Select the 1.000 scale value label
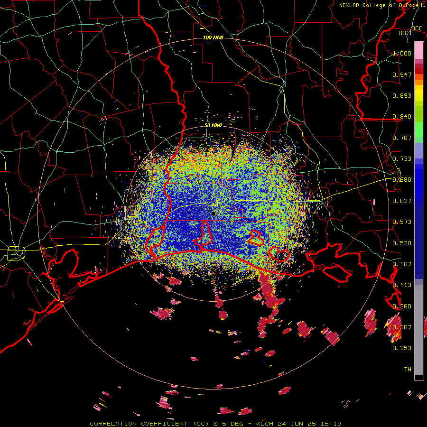The height and width of the screenshot is (427, 427). coord(402,53)
